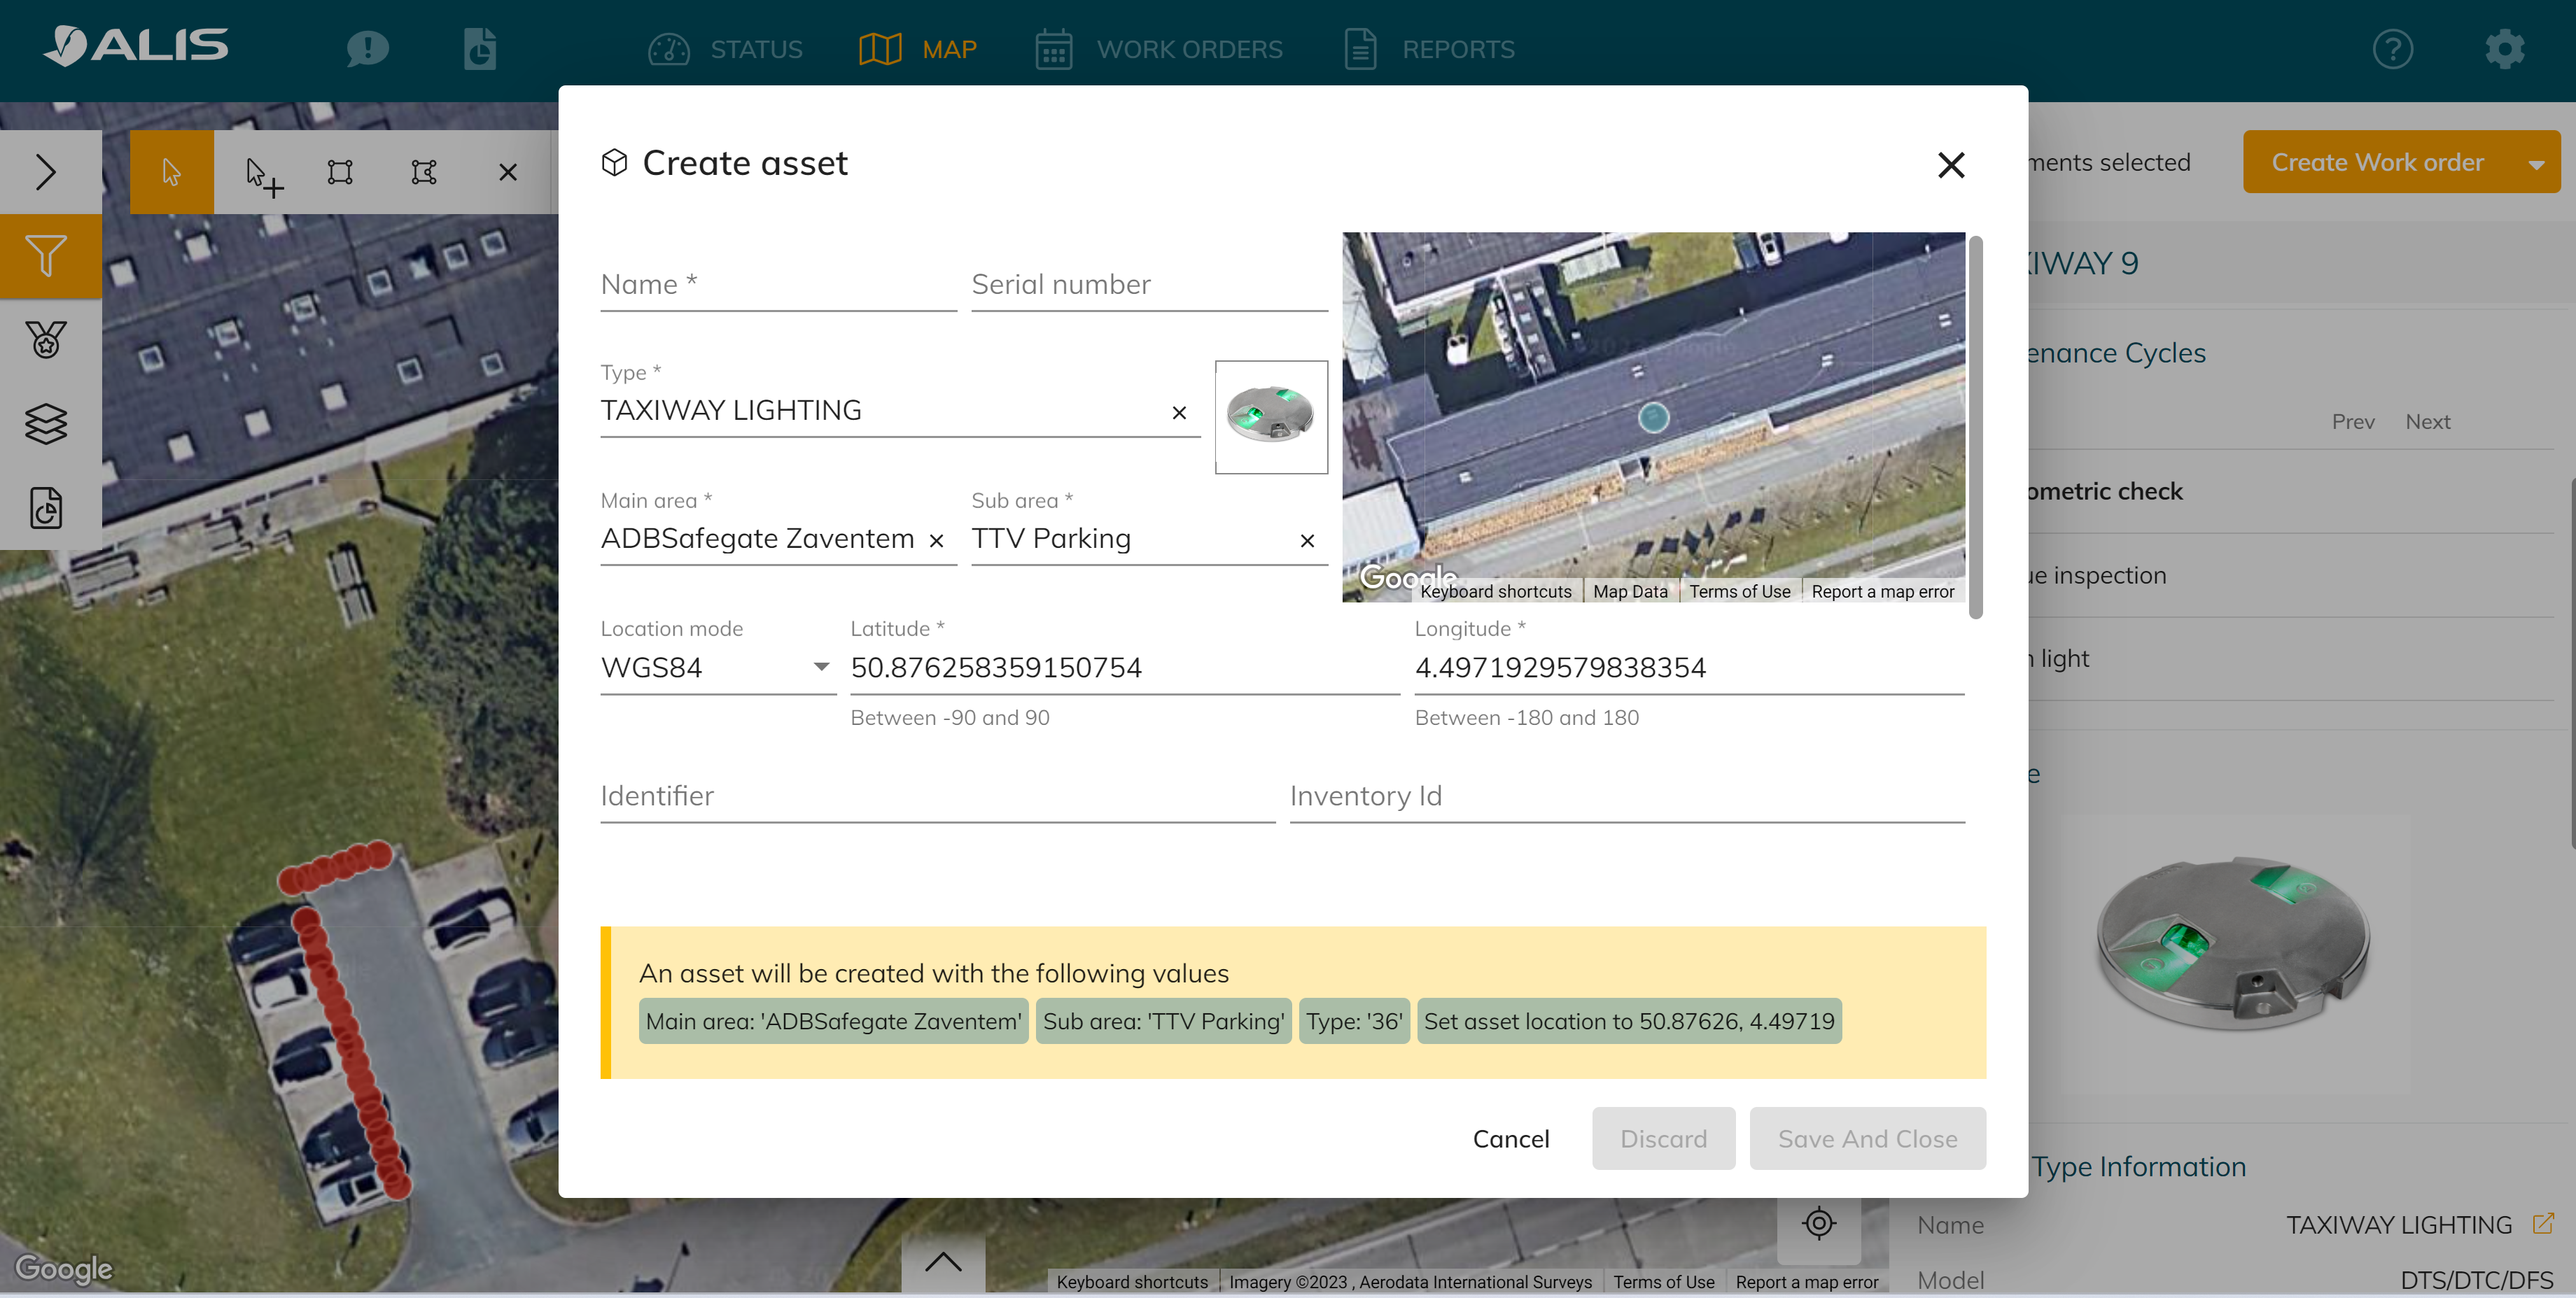Clear the TAXIWAY LIGHTING type selection
Screen dimensions: 2576x1298
(1179, 412)
